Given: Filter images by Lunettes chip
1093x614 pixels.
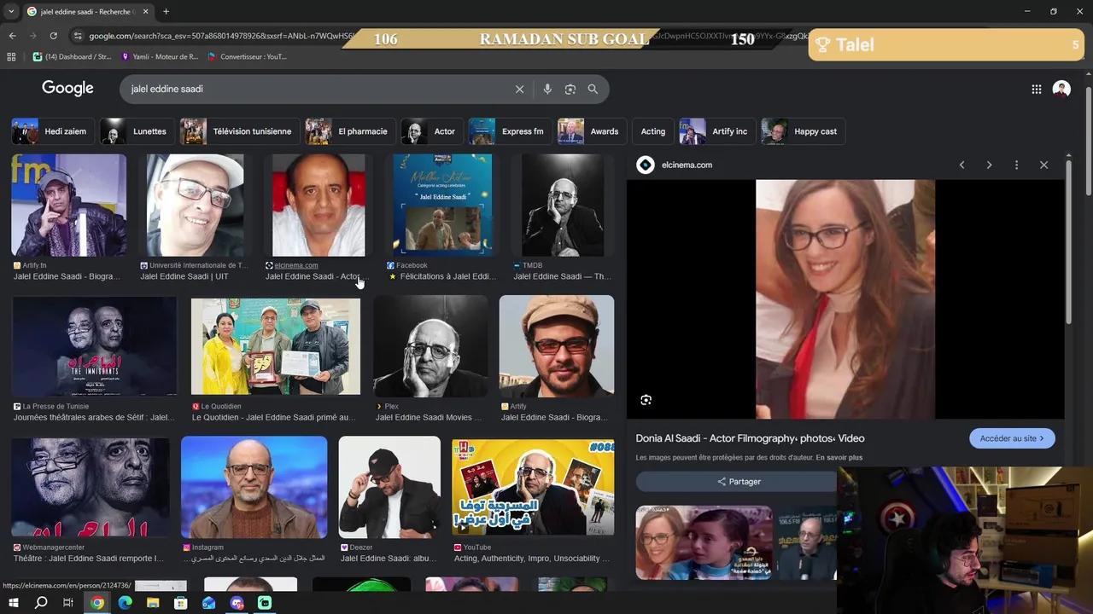Looking at the screenshot, I should tap(137, 131).
